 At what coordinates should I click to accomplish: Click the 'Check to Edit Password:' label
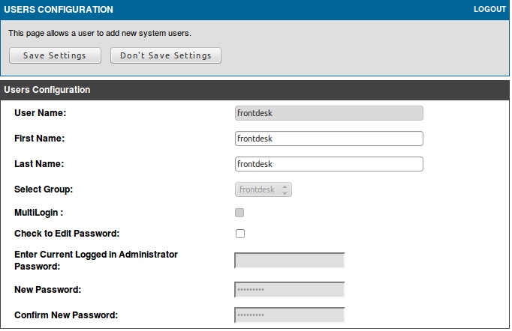[x=67, y=234]
